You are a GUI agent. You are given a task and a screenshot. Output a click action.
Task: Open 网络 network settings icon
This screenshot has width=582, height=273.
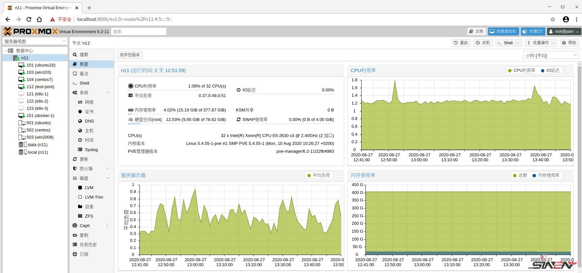pyautogui.click(x=80, y=102)
